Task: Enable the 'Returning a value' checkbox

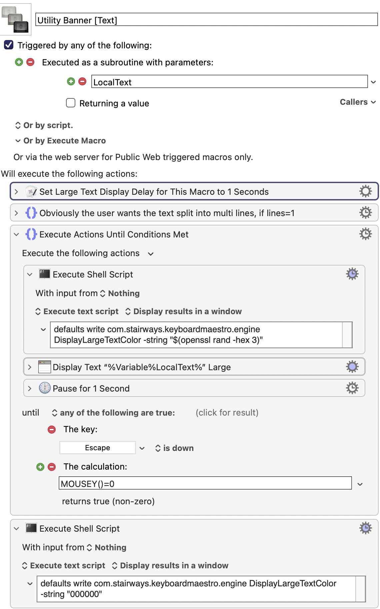Action: click(71, 103)
